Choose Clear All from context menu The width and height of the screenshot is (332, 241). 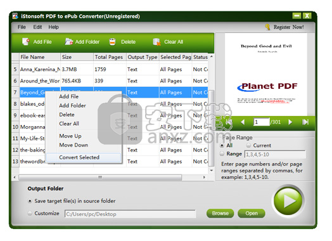[x=84, y=124]
